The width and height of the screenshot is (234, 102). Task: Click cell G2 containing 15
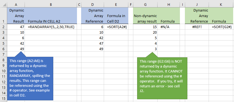point(145,27)
